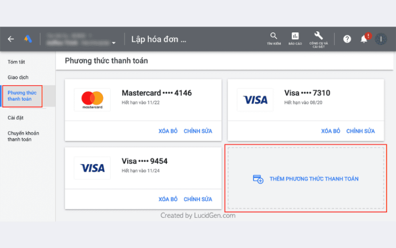This screenshot has width=396, height=248.
Task: Click the add-card plus icon
Action: (258, 179)
